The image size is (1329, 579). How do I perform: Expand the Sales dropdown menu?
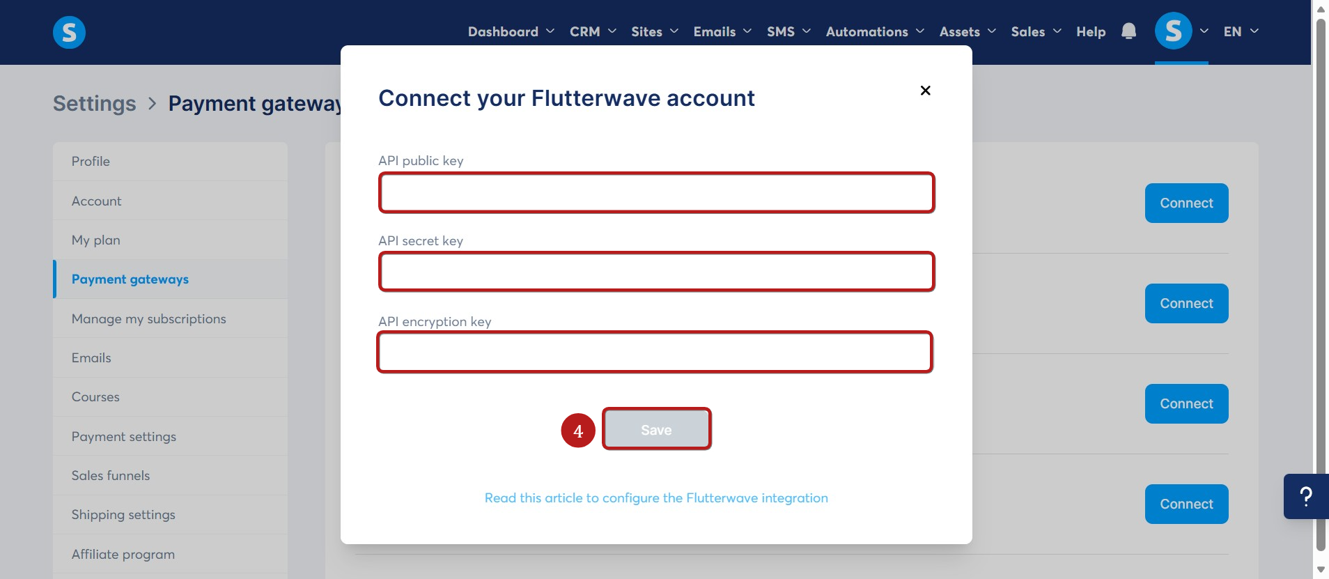coord(1036,31)
